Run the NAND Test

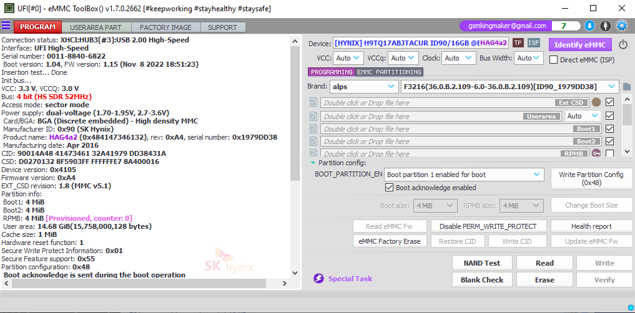(x=482, y=263)
